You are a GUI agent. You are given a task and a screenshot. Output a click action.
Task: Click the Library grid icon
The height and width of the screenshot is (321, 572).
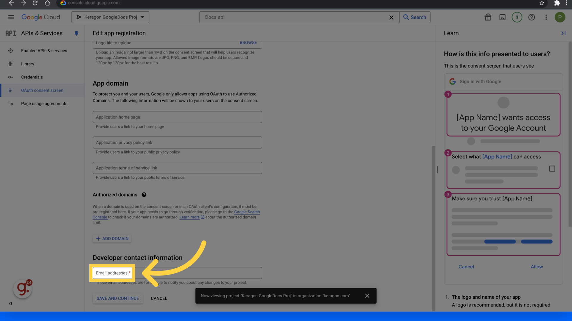[11, 64]
